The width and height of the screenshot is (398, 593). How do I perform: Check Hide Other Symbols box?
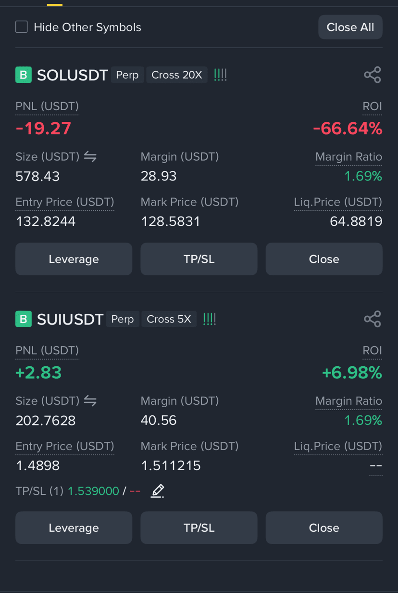pos(22,26)
